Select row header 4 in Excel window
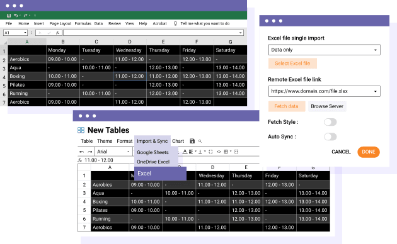The width and height of the screenshot is (397, 244). [4, 77]
